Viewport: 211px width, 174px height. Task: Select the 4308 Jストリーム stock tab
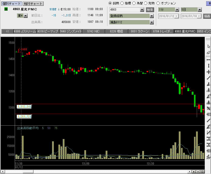25,31
